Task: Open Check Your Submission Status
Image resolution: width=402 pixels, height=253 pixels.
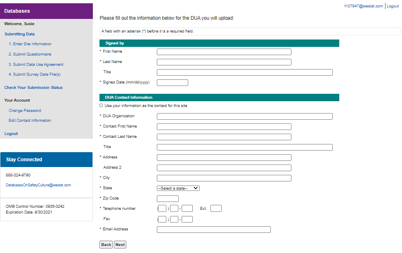Action: 33,87
